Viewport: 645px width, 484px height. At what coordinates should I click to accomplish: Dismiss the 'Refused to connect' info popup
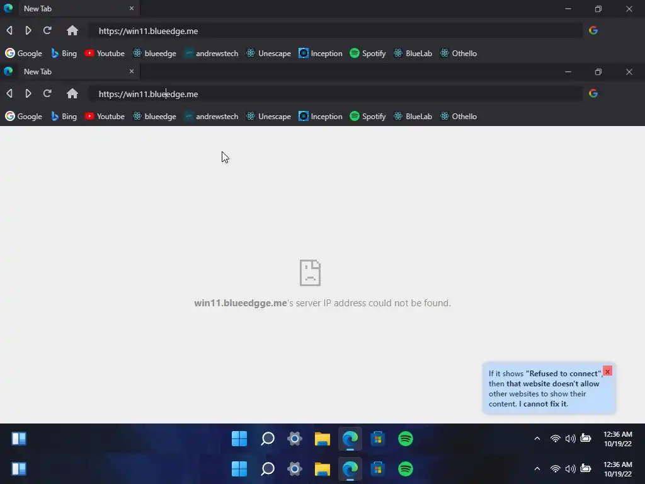608,371
